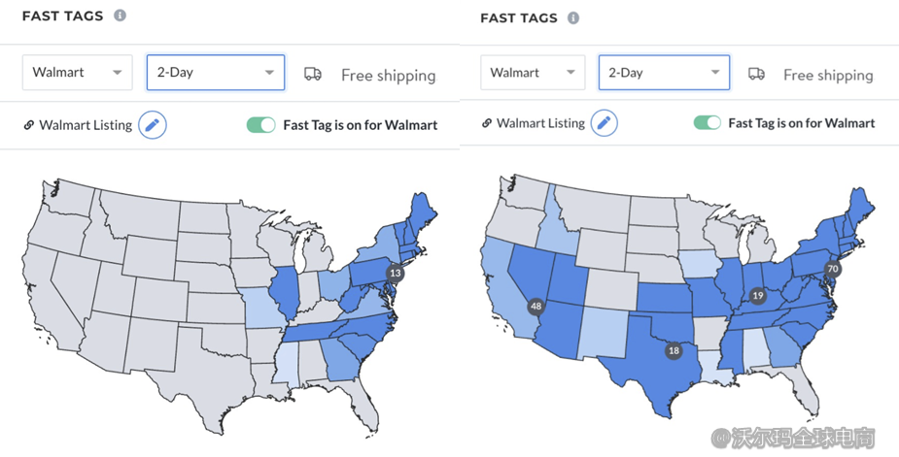Open Walmart Listing link in right panel
The width and height of the screenshot is (899, 457).
[x=540, y=123]
